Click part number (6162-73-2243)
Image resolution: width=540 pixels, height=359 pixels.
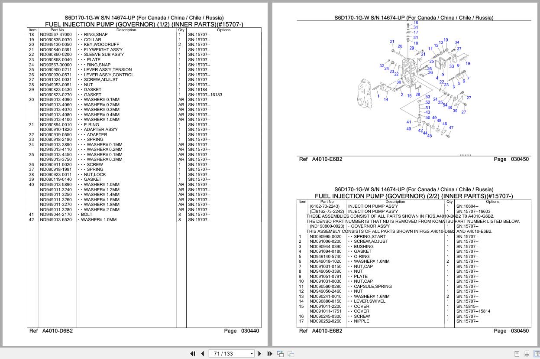point(325,206)
